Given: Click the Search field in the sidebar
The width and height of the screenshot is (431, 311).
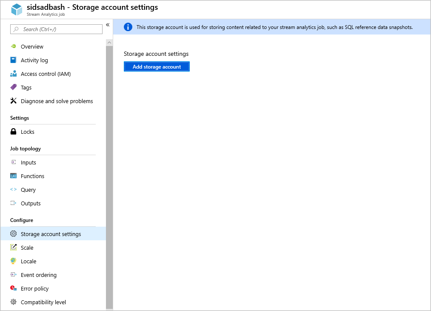Looking at the screenshot, I should point(56,29).
